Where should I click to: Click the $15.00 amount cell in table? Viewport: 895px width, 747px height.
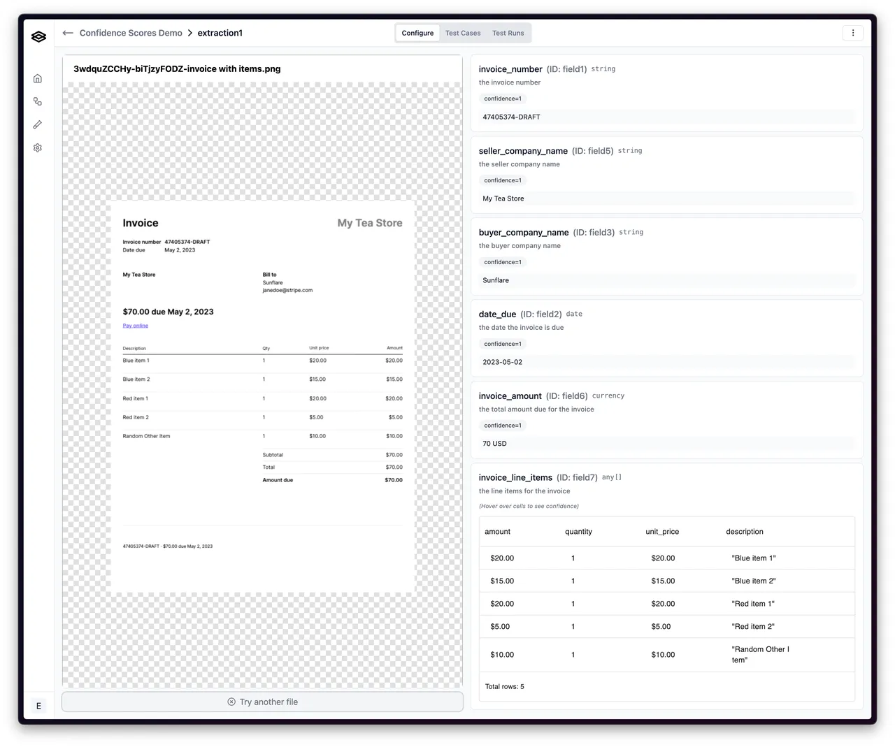[x=502, y=581]
